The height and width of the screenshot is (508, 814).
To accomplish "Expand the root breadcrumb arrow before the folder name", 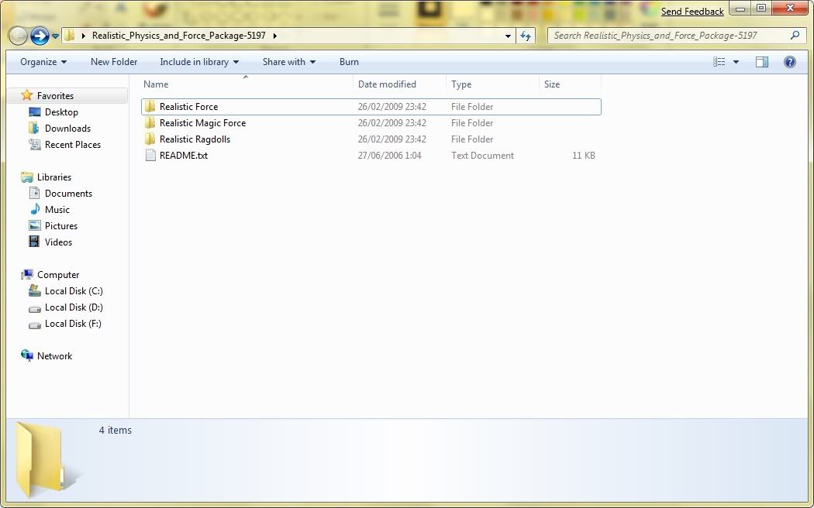I will coord(84,36).
